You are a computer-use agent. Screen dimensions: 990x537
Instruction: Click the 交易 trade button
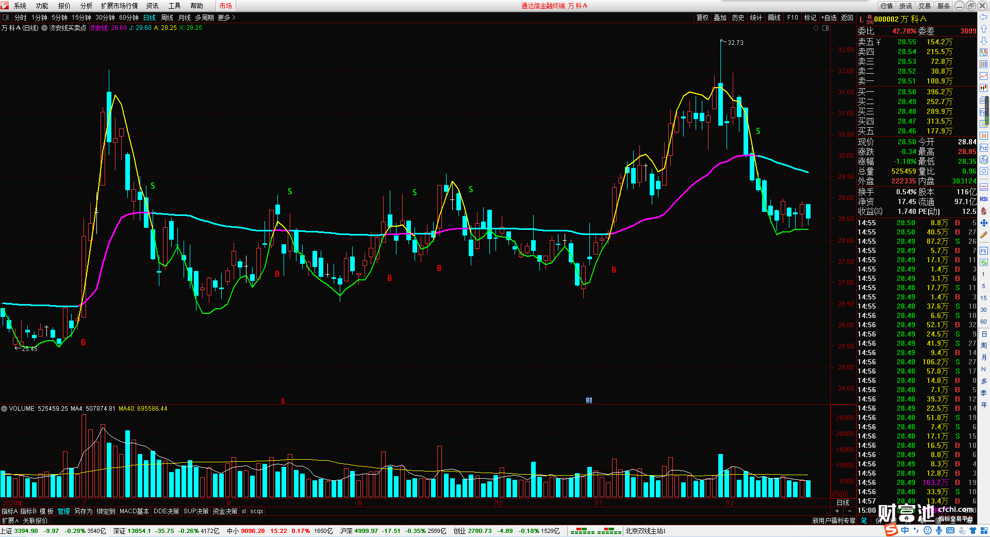[x=925, y=6]
